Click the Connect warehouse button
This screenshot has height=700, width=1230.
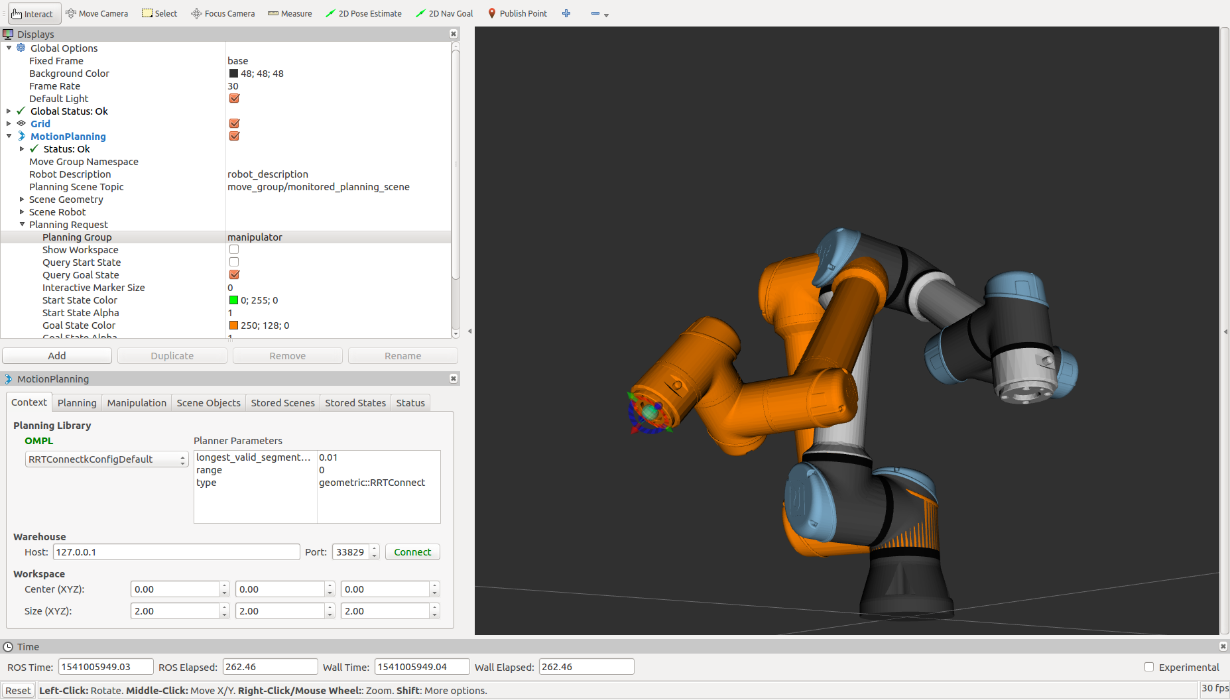click(x=412, y=552)
